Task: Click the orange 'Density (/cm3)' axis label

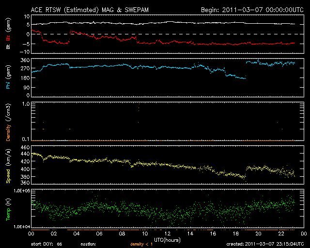Action: 8,121
